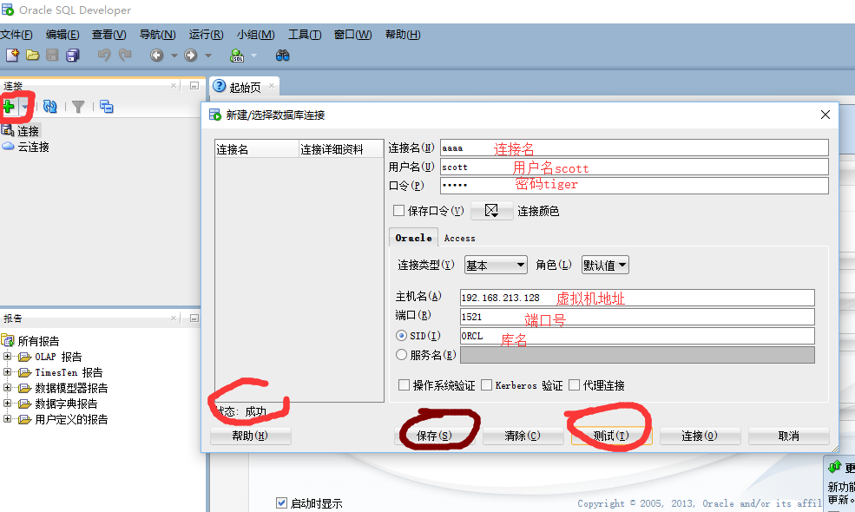The width and height of the screenshot is (855, 512).
Task: Click the Forward navigation arrow icon
Action: pos(190,55)
